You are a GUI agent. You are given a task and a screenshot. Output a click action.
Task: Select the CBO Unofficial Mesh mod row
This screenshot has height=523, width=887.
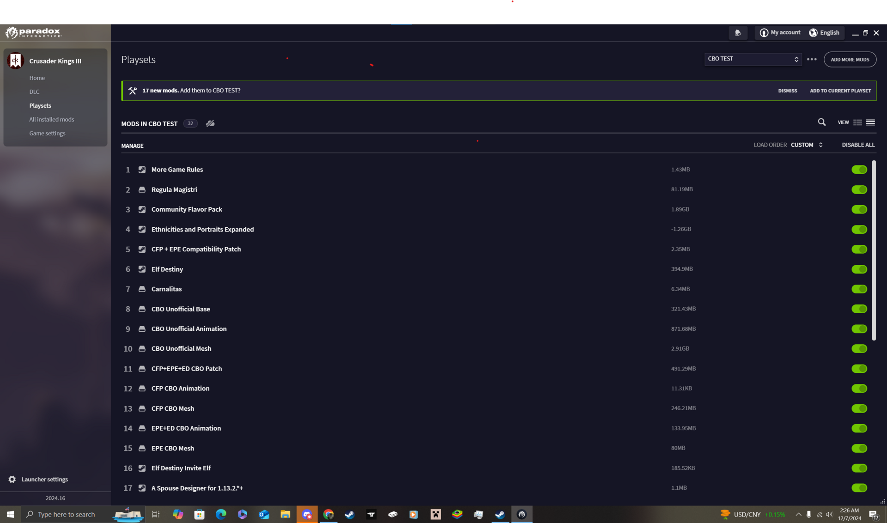494,349
